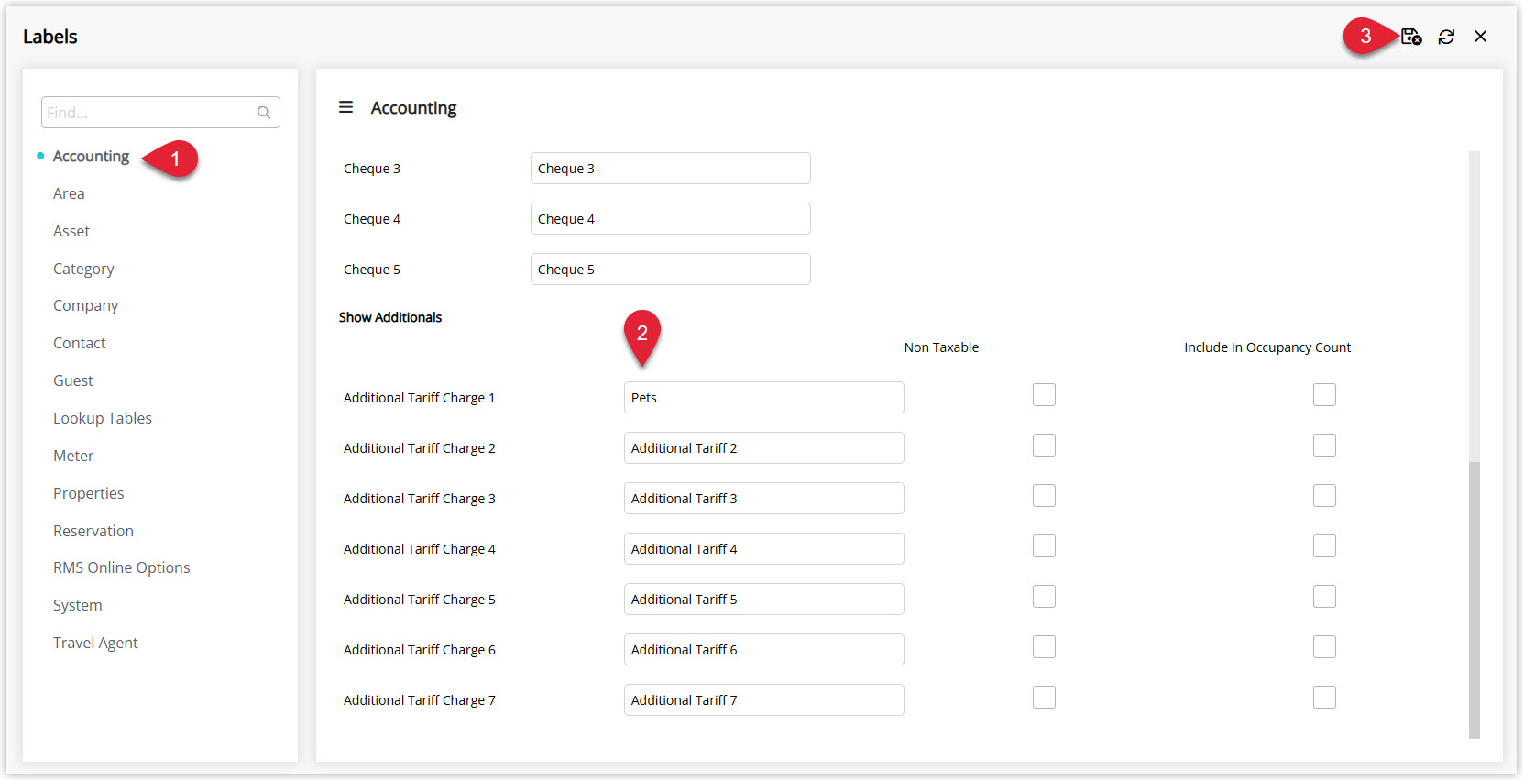Check Non Taxable for Tariff Charge 1
This screenshot has height=781, width=1524.
tap(1044, 395)
